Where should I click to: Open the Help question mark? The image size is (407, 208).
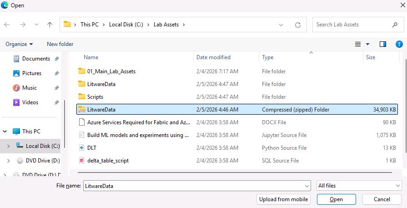coord(399,44)
